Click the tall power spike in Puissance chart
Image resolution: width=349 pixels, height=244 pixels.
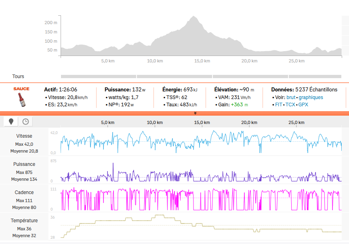click(113, 172)
